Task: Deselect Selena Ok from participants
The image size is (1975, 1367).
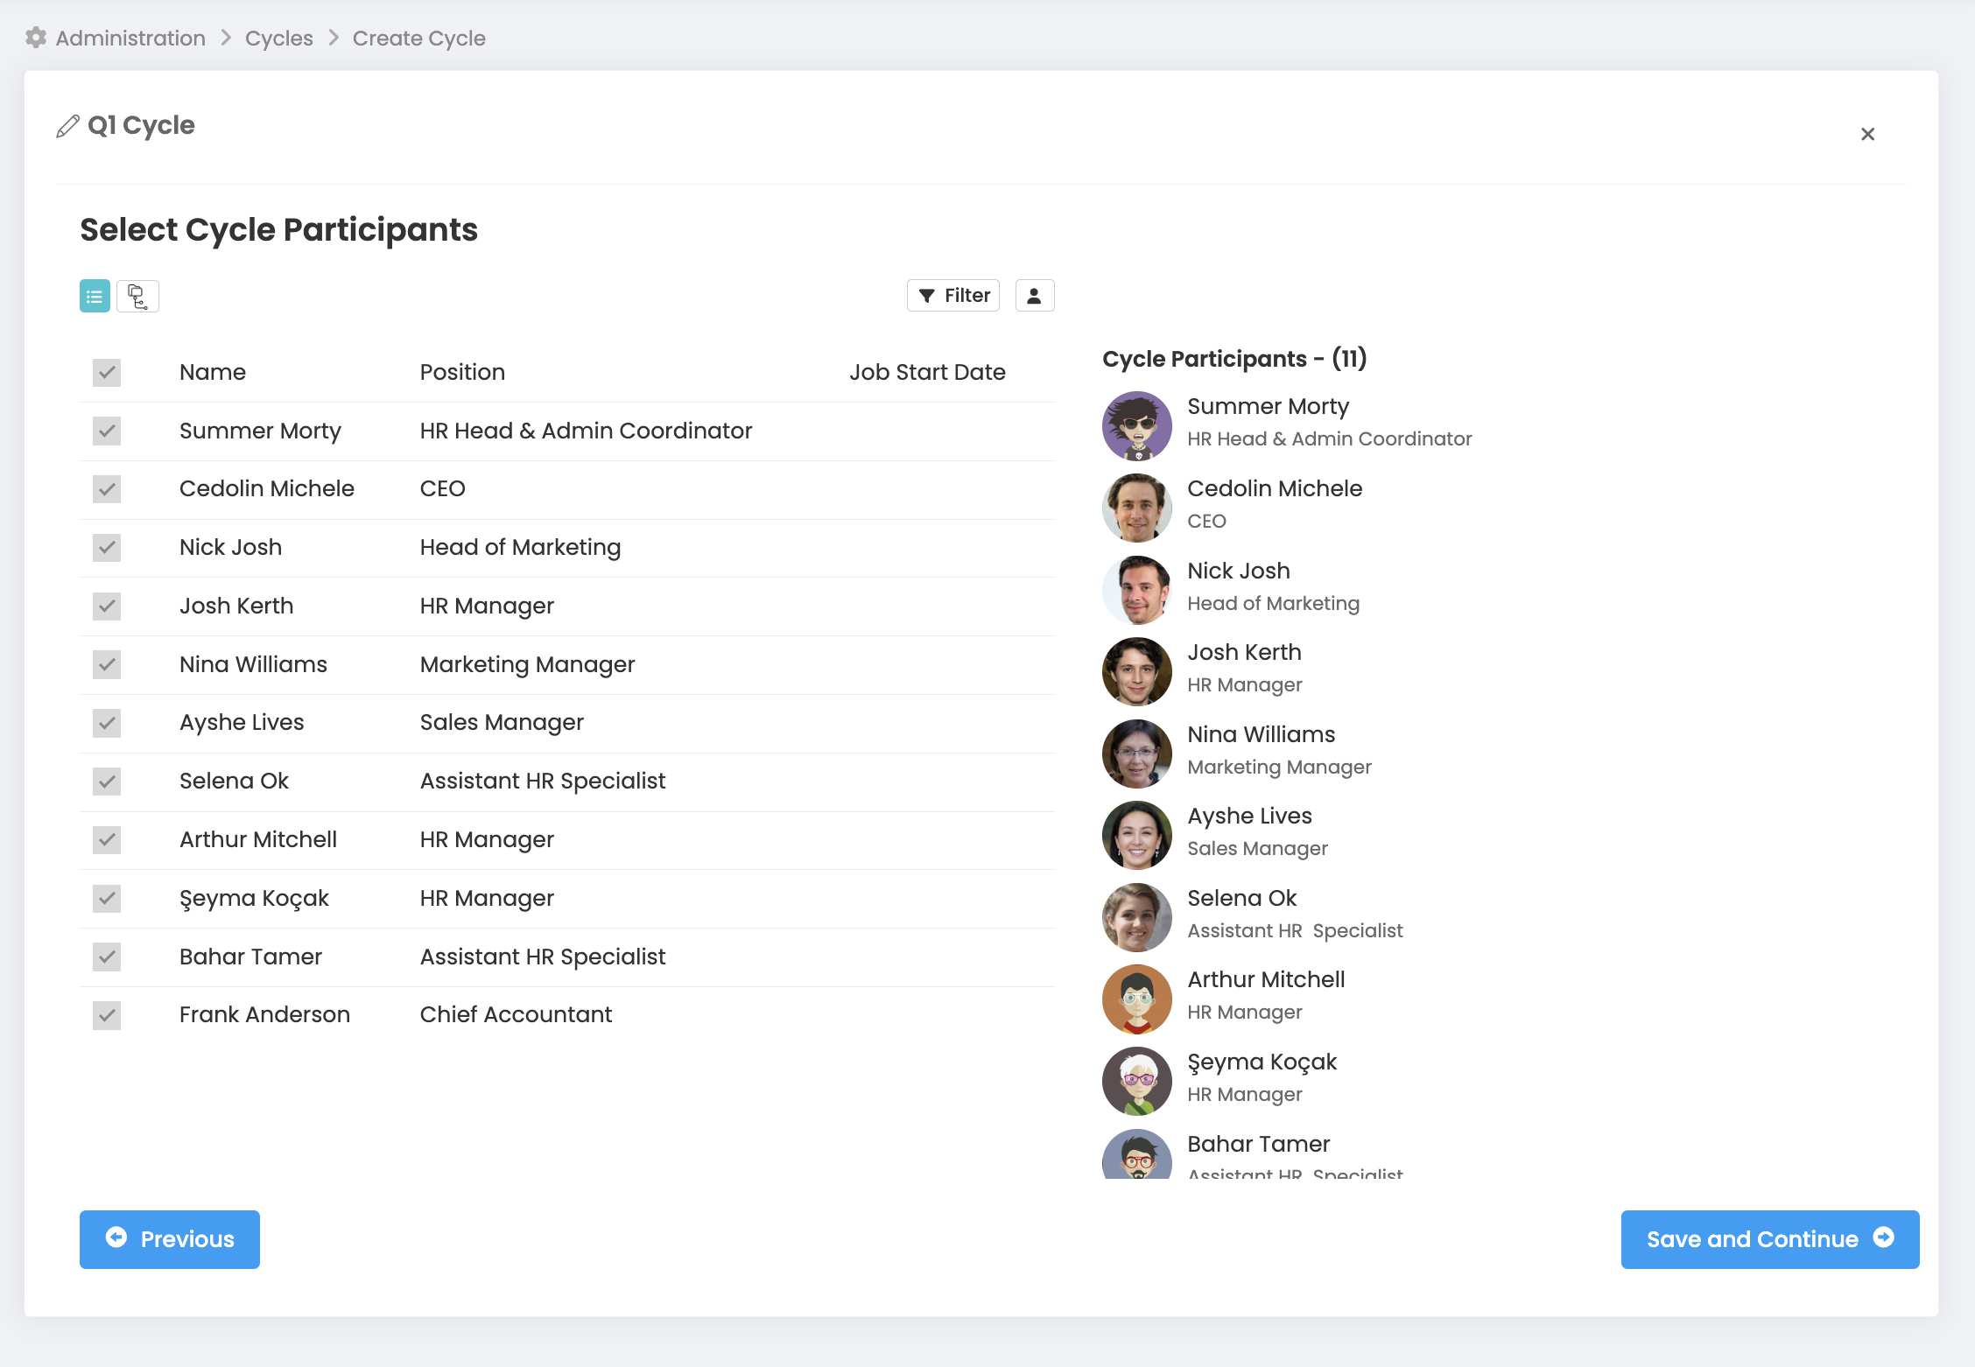Action: click(107, 782)
